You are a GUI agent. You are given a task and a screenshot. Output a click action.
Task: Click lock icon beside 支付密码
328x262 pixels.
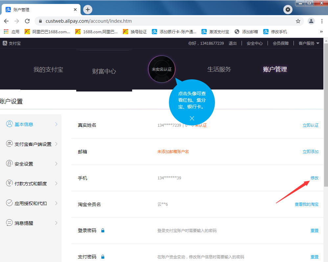tap(103, 257)
